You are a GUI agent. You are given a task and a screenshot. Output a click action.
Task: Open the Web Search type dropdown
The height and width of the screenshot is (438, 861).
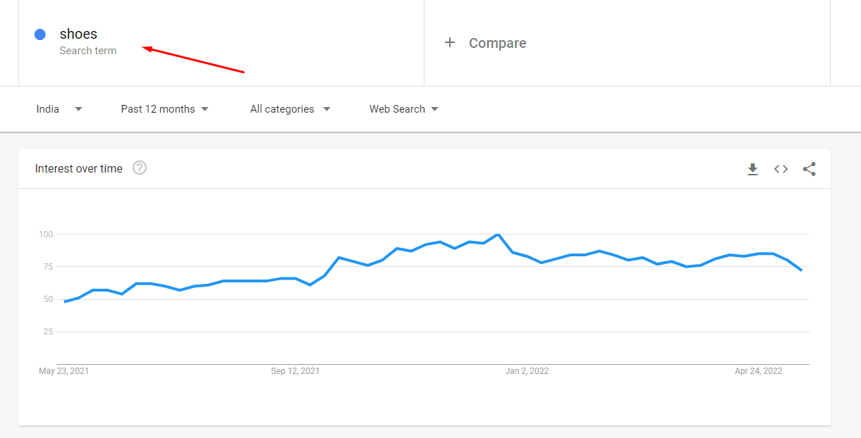404,109
